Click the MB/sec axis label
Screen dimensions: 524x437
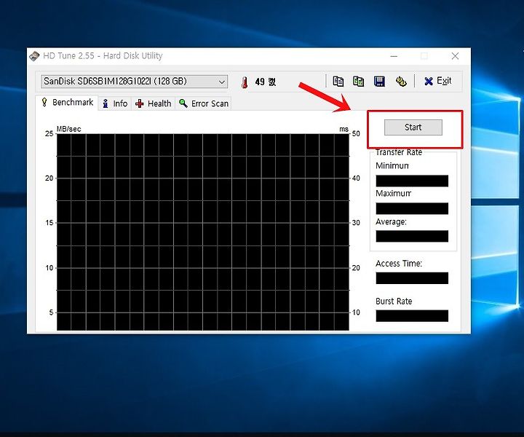coord(69,129)
